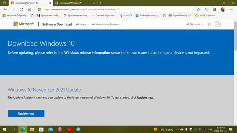The height and width of the screenshot is (133, 237).
Task: Click the Microsoft logo on page
Action: (x=24, y=24)
